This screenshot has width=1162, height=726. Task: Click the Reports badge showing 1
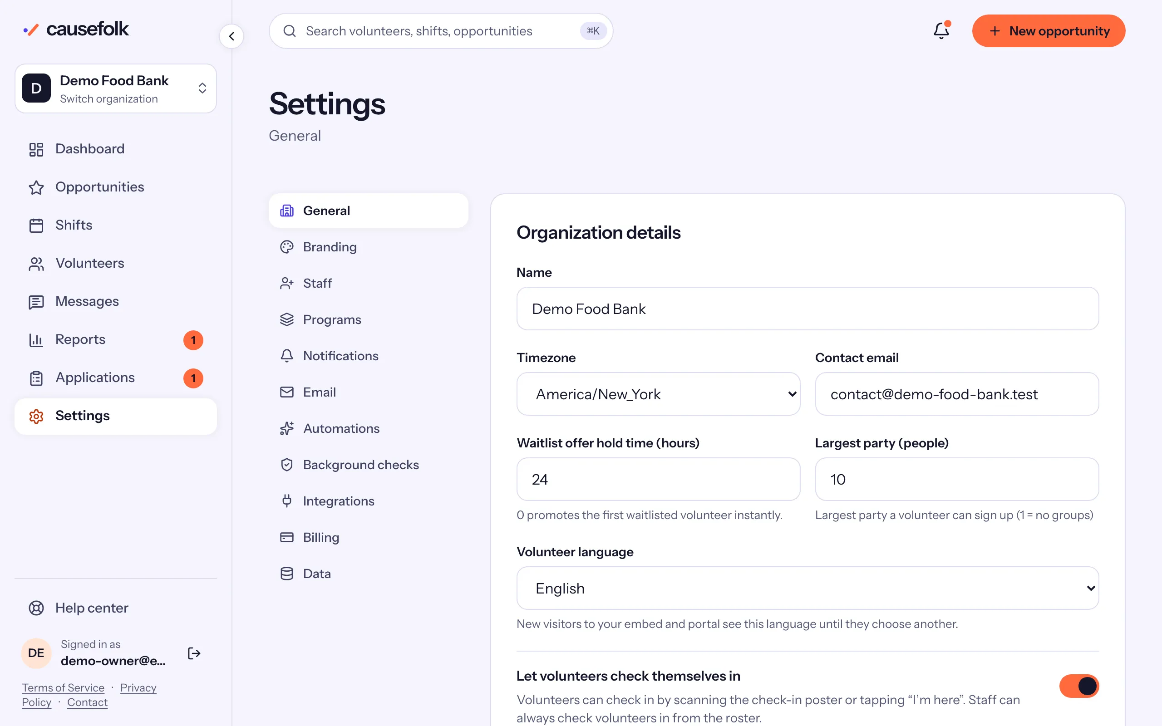pos(193,340)
